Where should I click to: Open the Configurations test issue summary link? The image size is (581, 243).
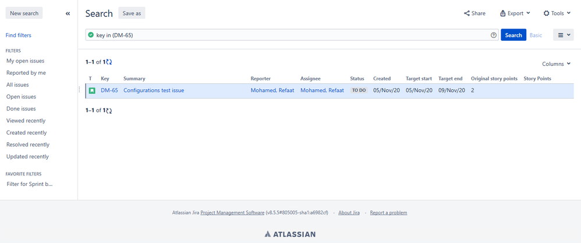[154, 90]
